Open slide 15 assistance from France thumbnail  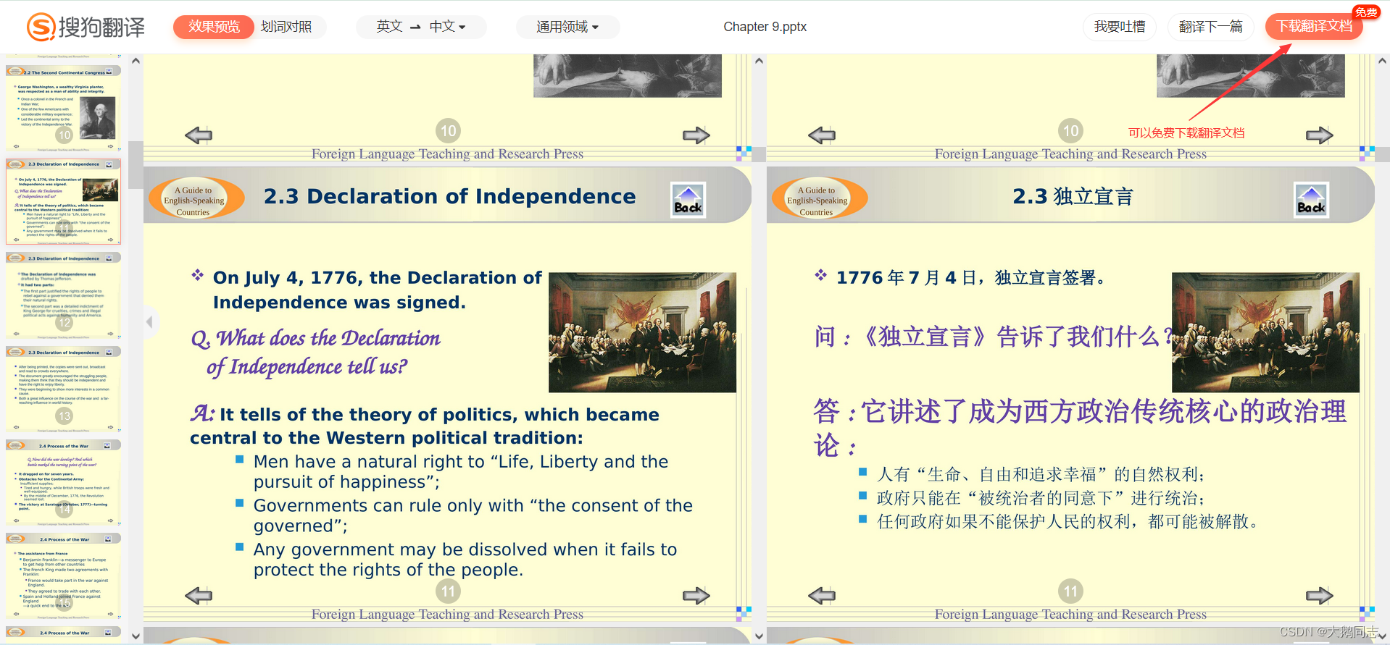point(64,576)
